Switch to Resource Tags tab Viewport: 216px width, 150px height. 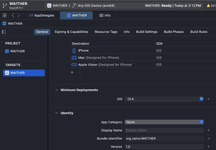tap(106, 32)
